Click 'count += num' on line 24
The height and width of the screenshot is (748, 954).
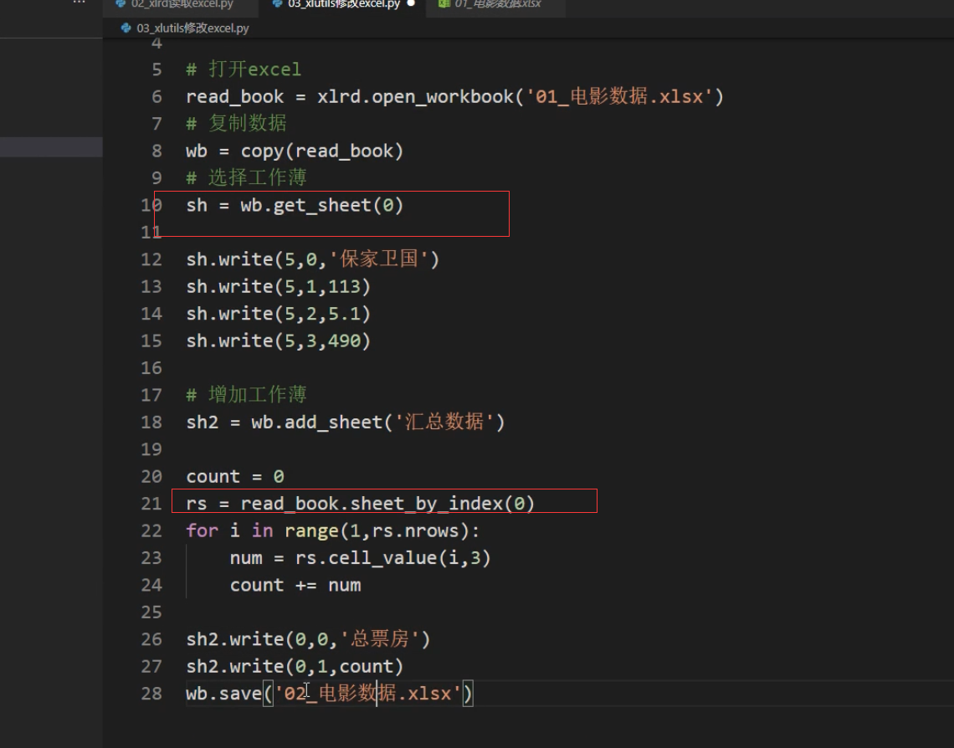click(x=295, y=585)
